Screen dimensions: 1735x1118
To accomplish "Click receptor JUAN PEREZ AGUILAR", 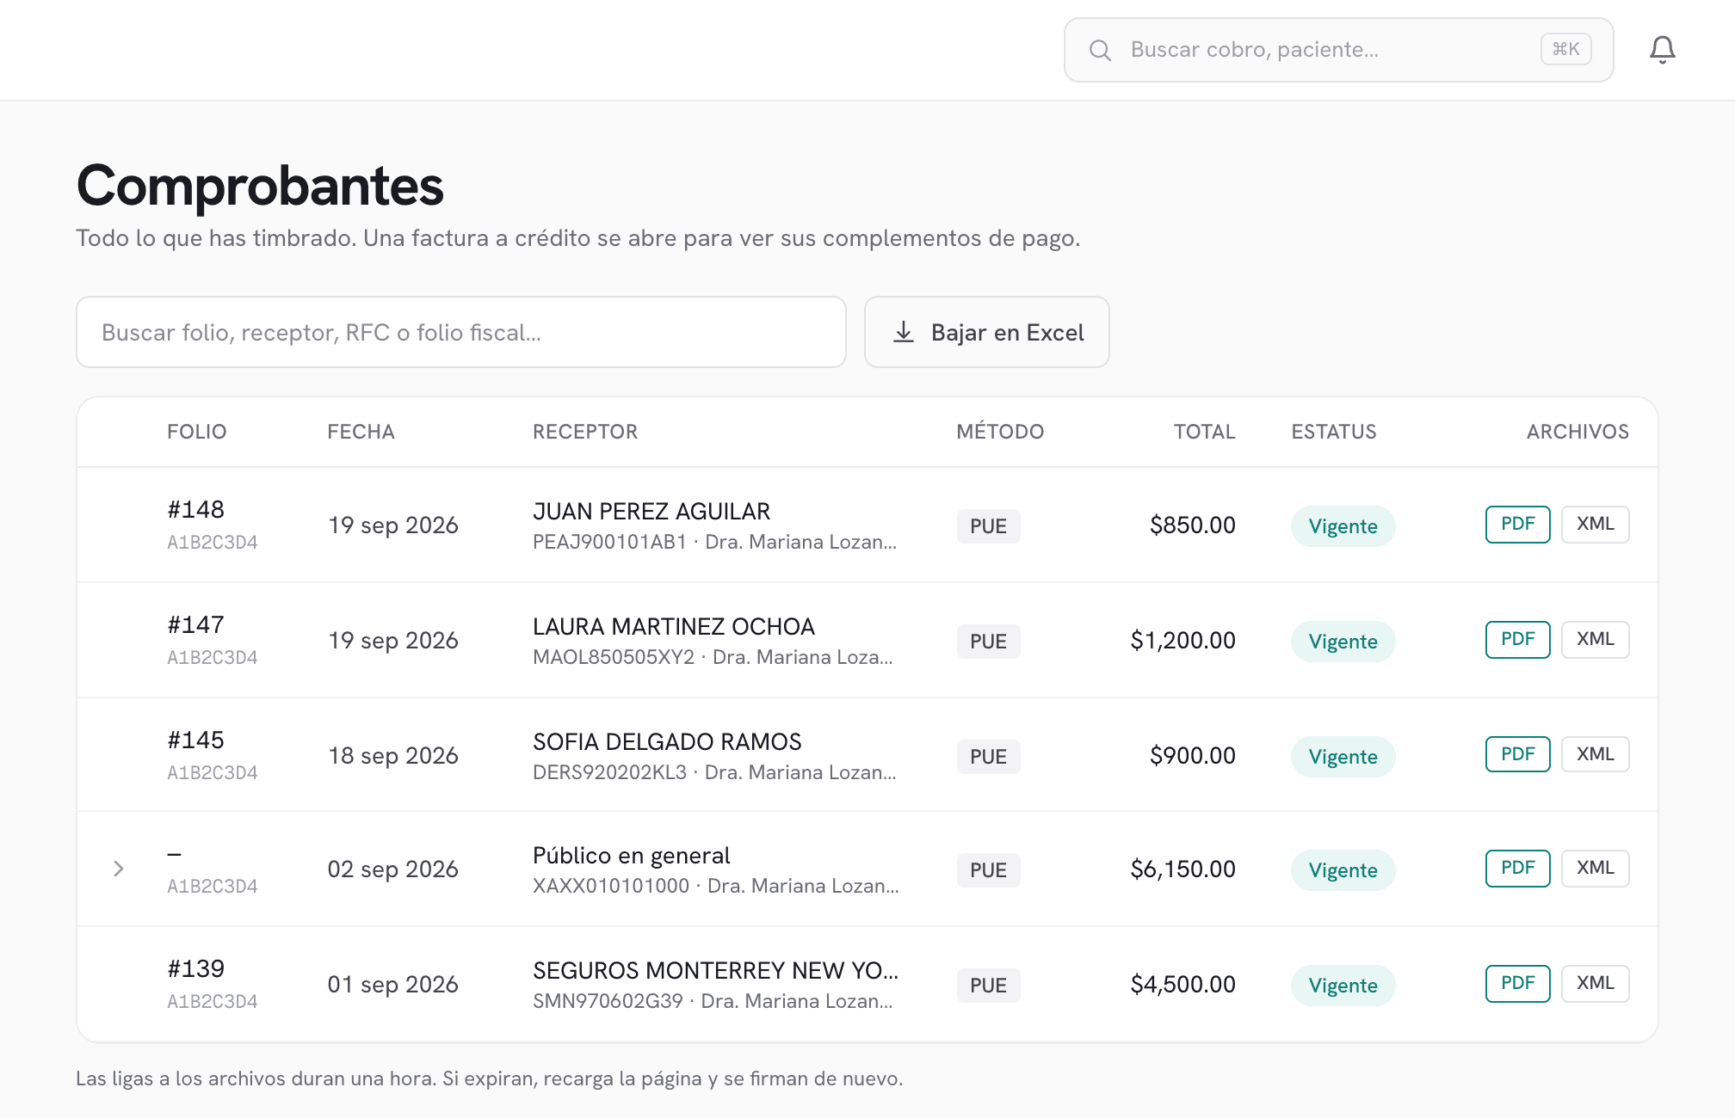I will point(651,512).
